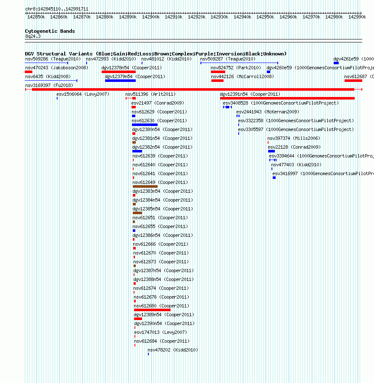
Task: Click dgv12381n54 (Cooper2011) label
Action: (x=162, y=138)
